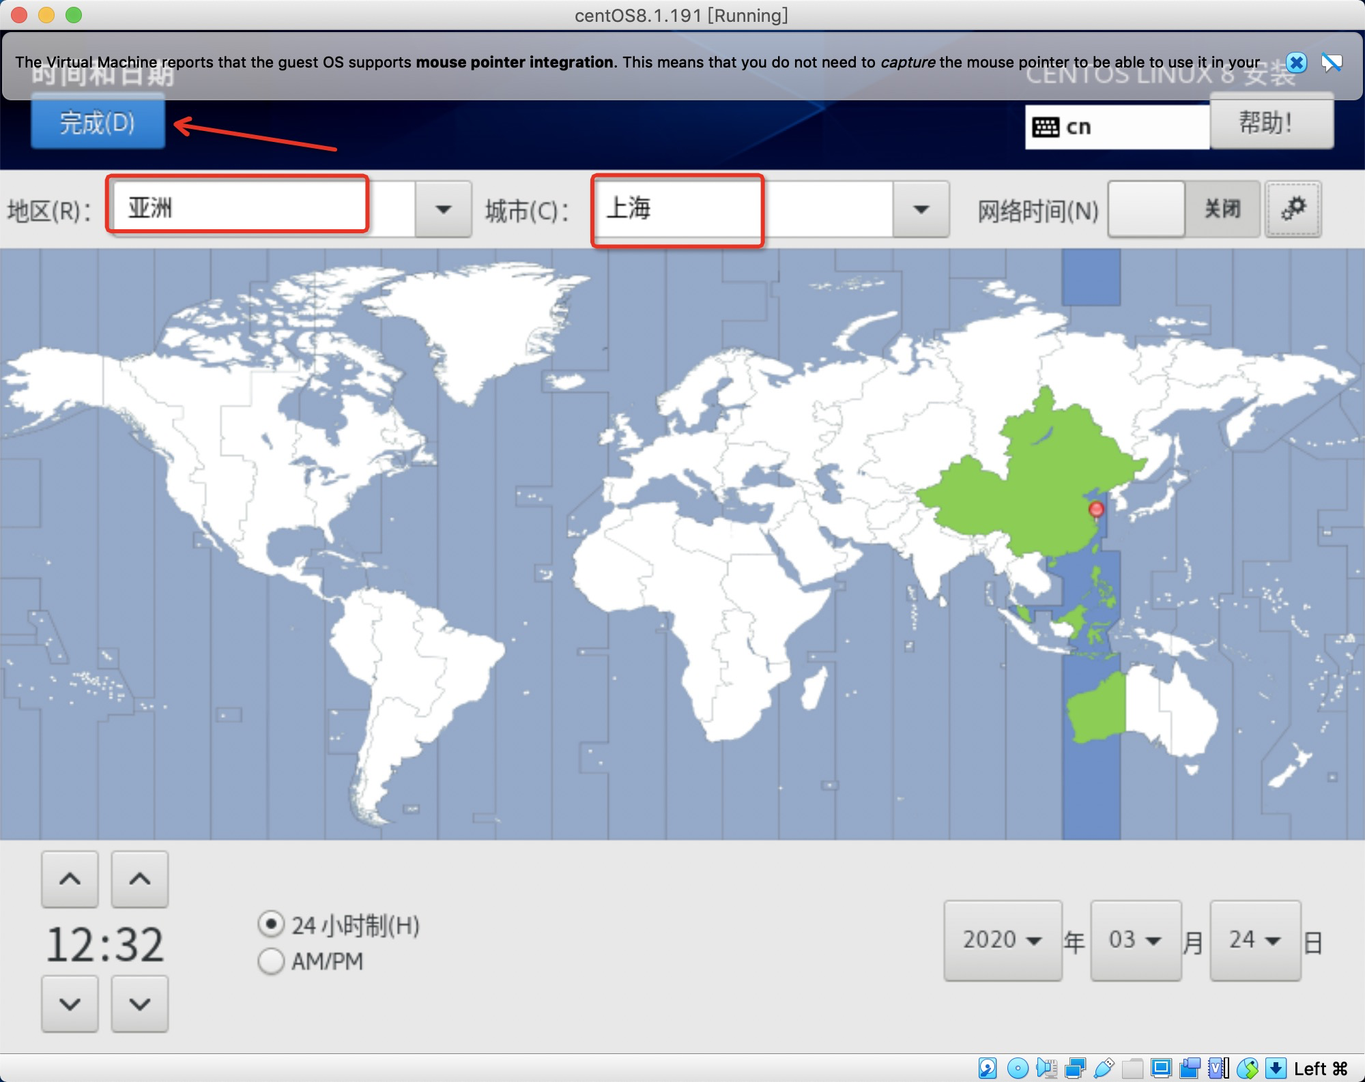Select 24-hour format radio button
Viewport: 1365px width, 1082px height.
(x=271, y=924)
